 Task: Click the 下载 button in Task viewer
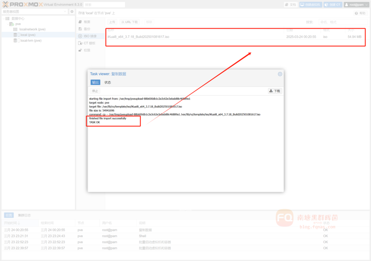(x=275, y=91)
